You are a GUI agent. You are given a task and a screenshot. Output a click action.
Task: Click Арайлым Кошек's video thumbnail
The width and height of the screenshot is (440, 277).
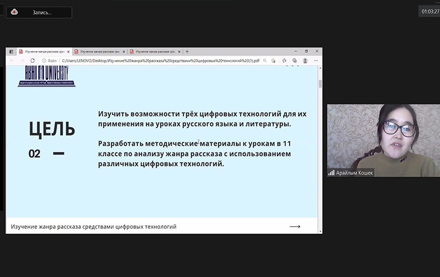coord(383,140)
